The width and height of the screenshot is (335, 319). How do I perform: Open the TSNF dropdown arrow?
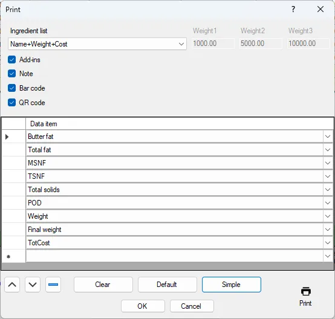(328, 176)
